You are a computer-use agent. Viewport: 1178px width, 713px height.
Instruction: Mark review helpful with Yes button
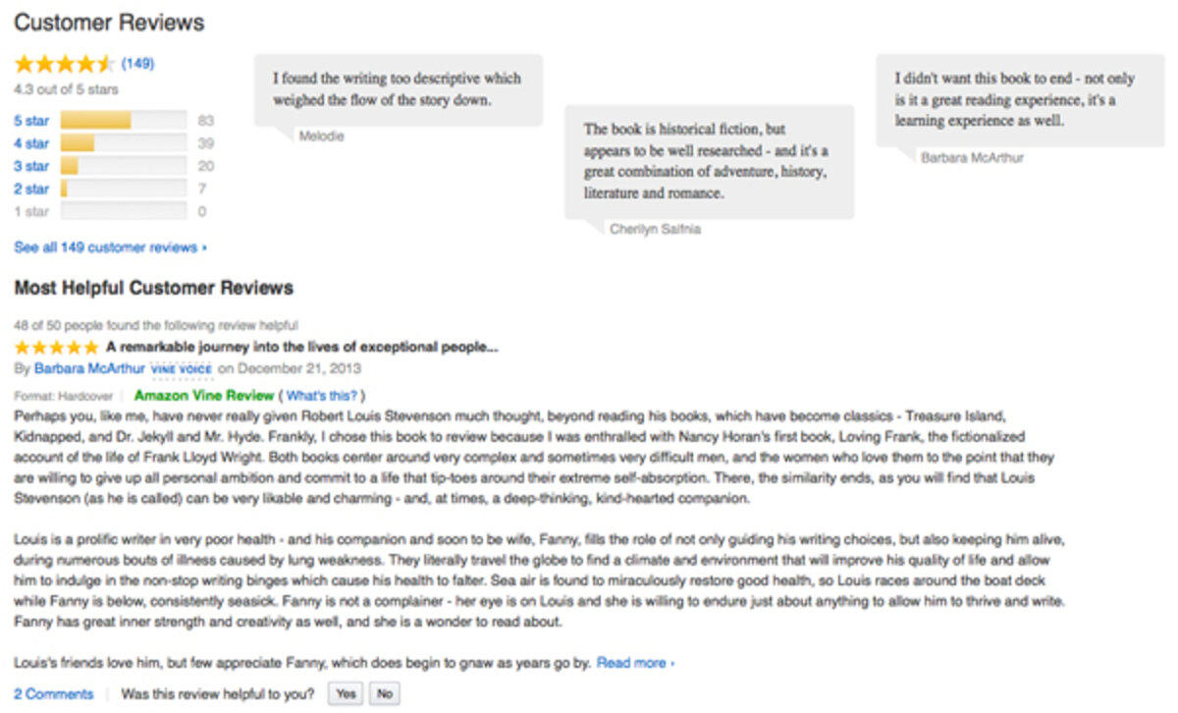[346, 694]
